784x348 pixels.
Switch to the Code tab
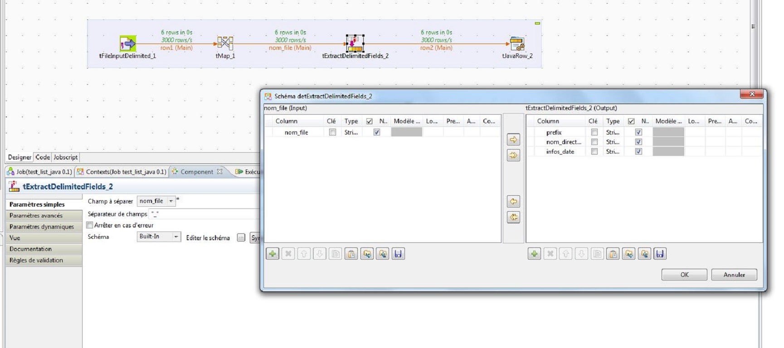coord(43,157)
